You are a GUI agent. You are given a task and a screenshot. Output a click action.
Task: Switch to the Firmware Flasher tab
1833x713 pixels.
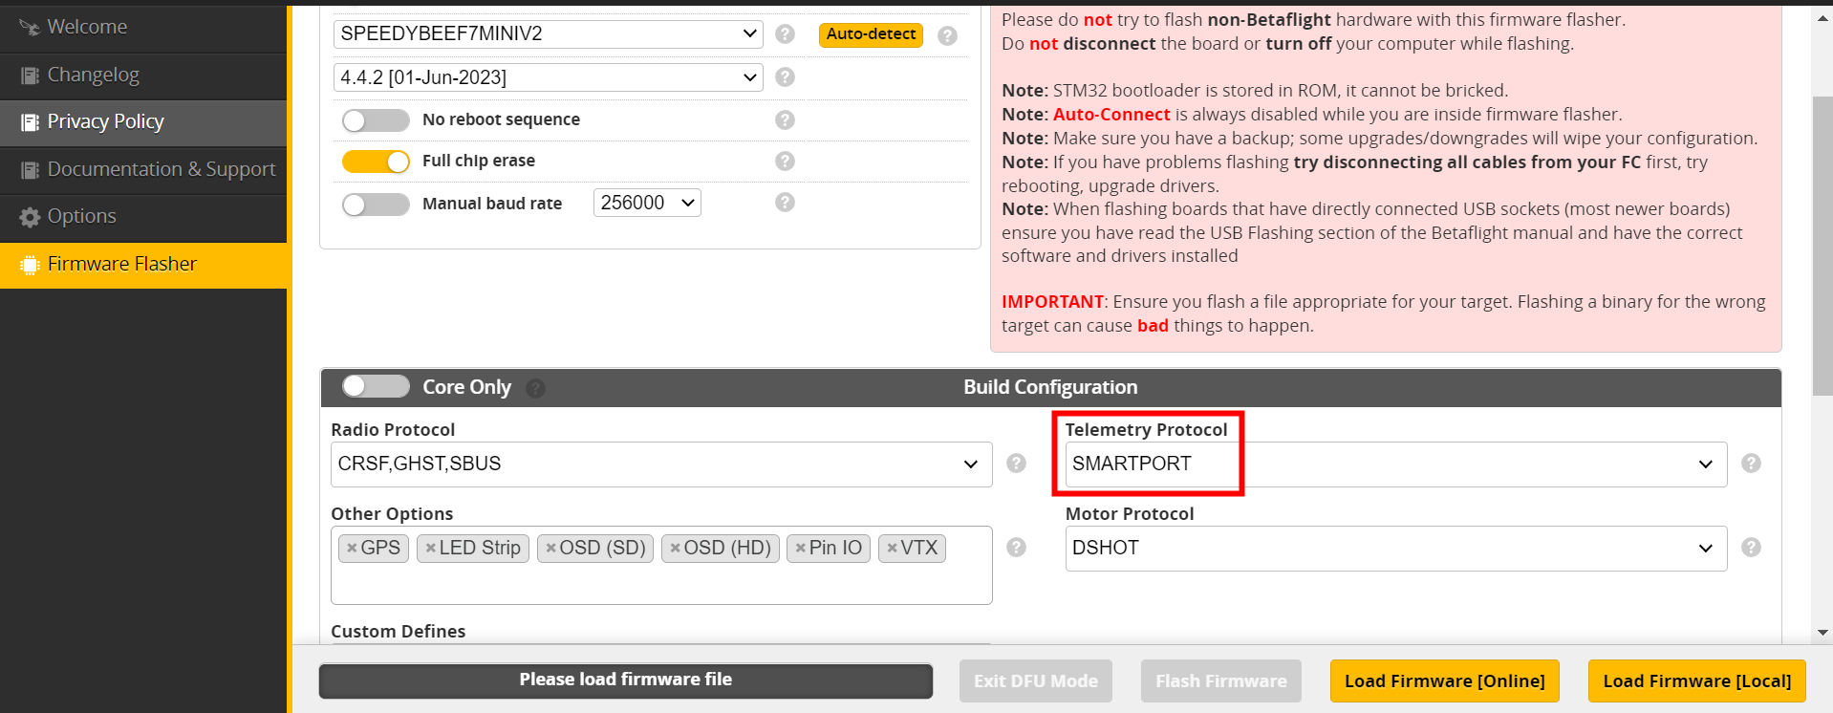(x=143, y=265)
